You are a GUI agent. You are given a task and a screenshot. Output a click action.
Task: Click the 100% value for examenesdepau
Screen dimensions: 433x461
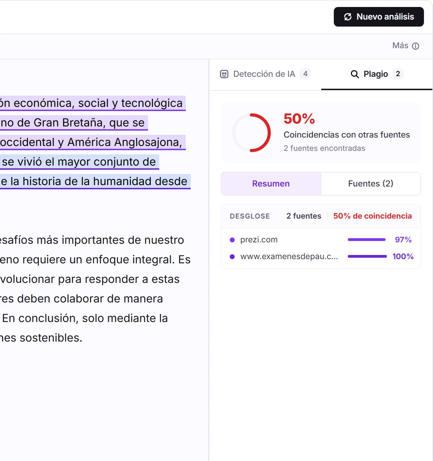(x=403, y=256)
